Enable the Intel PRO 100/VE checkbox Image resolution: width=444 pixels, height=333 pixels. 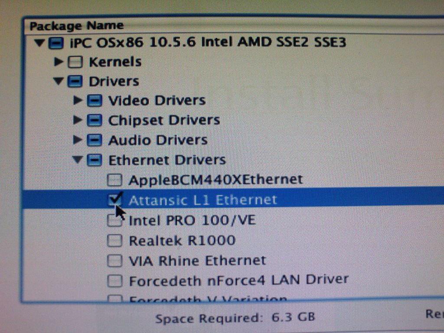pyautogui.click(x=114, y=220)
